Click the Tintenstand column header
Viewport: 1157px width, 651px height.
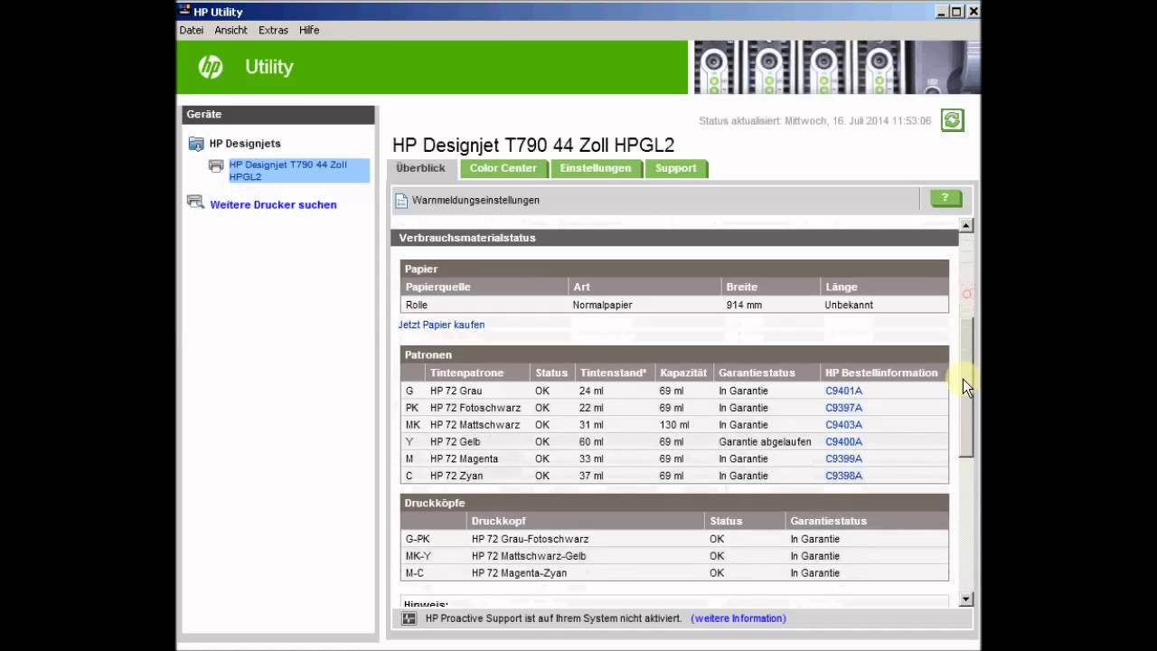point(614,373)
